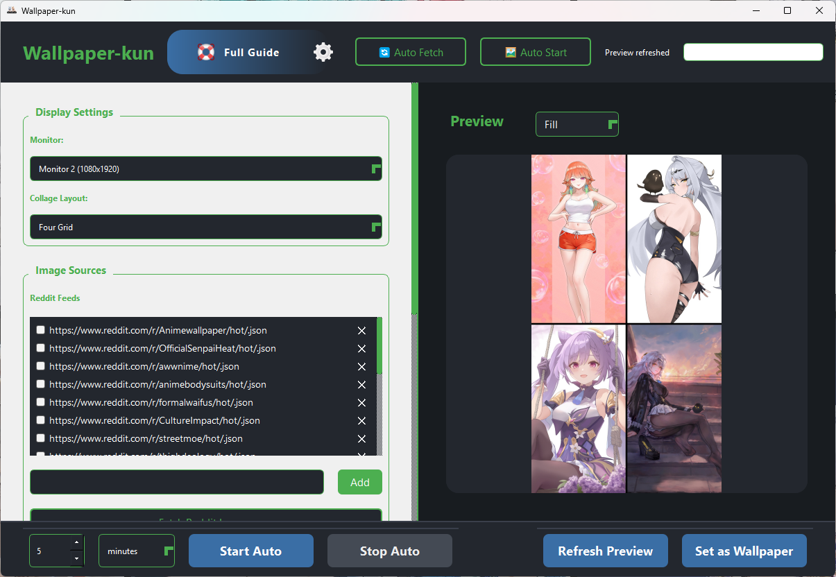Image resolution: width=836 pixels, height=577 pixels.
Task: Tick the awwnime feed checkbox
Action: pos(41,366)
